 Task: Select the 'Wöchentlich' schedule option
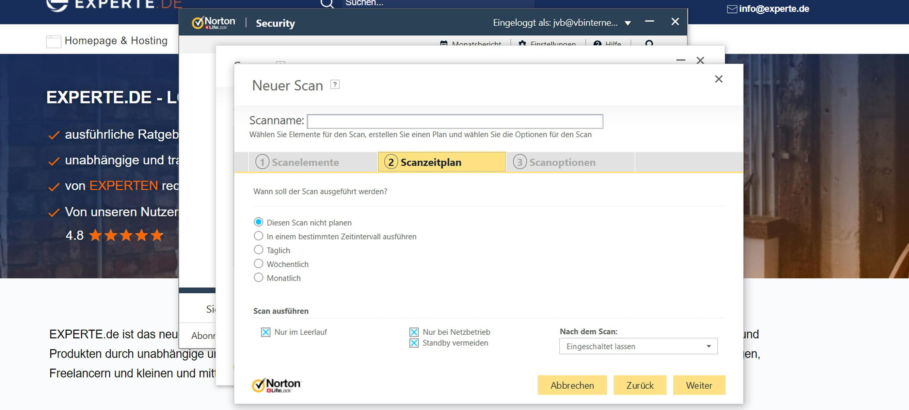258,264
